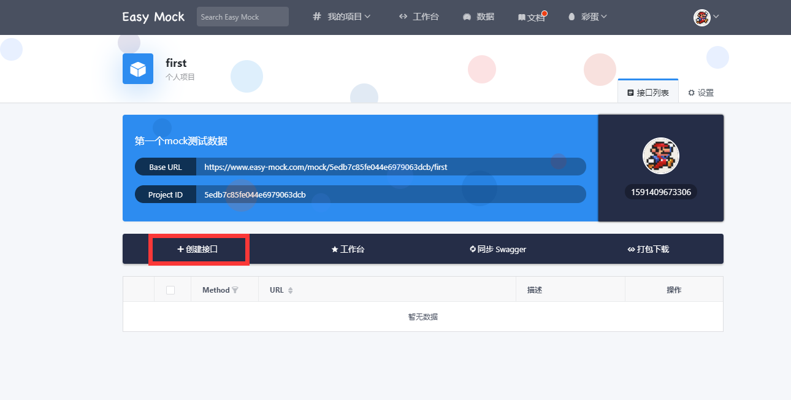This screenshot has width=791, height=400.
Task: Go to 工作台 in top navigation
Action: pyautogui.click(x=419, y=17)
